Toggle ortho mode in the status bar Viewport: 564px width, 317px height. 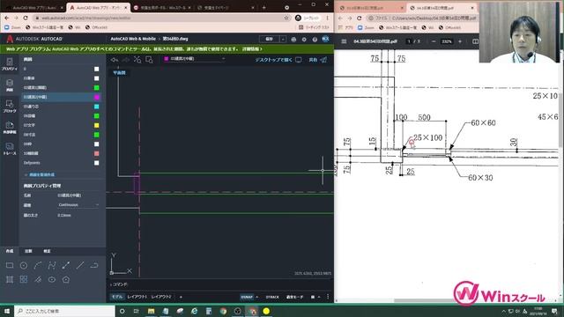click(294, 297)
